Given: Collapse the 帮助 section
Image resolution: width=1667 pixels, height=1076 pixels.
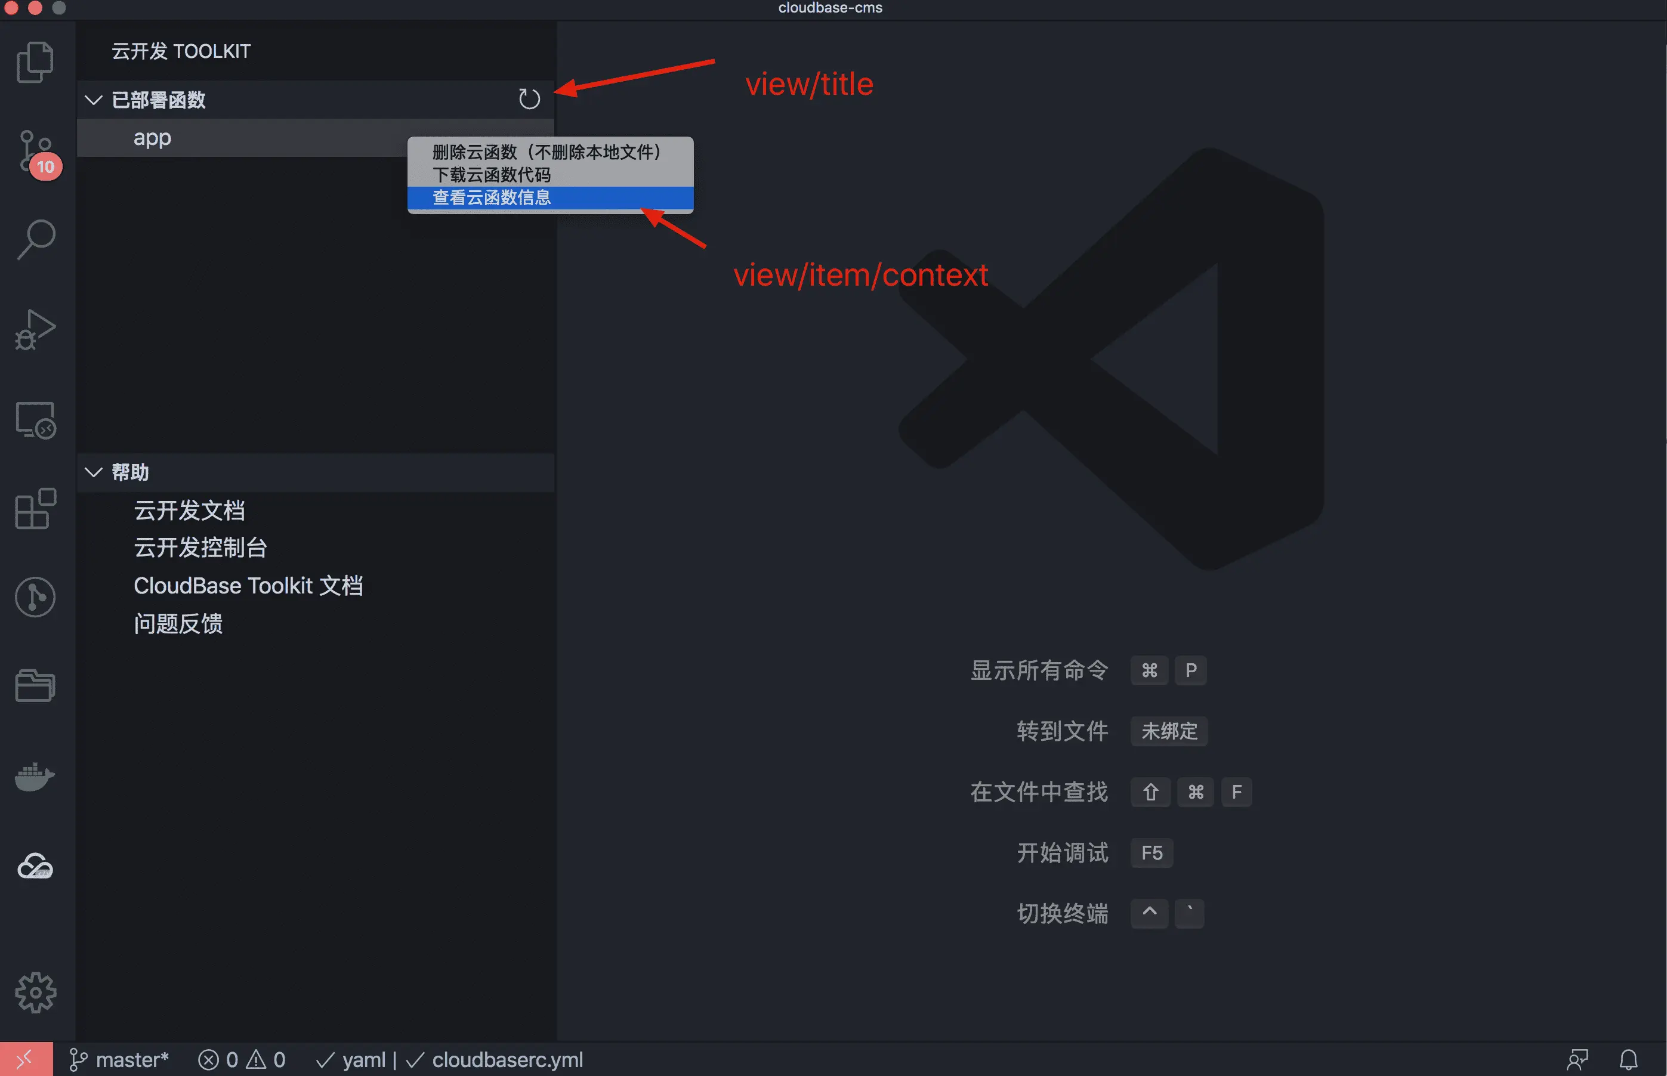Looking at the screenshot, I should coord(94,472).
